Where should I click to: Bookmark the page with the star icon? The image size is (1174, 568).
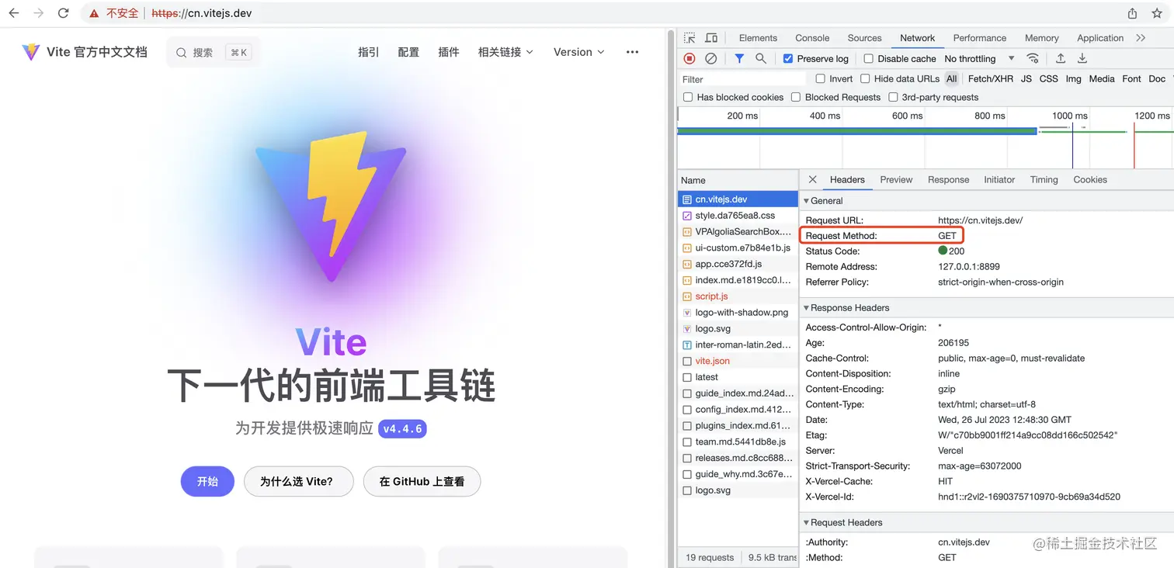pyautogui.click(x=1158, y=13)
